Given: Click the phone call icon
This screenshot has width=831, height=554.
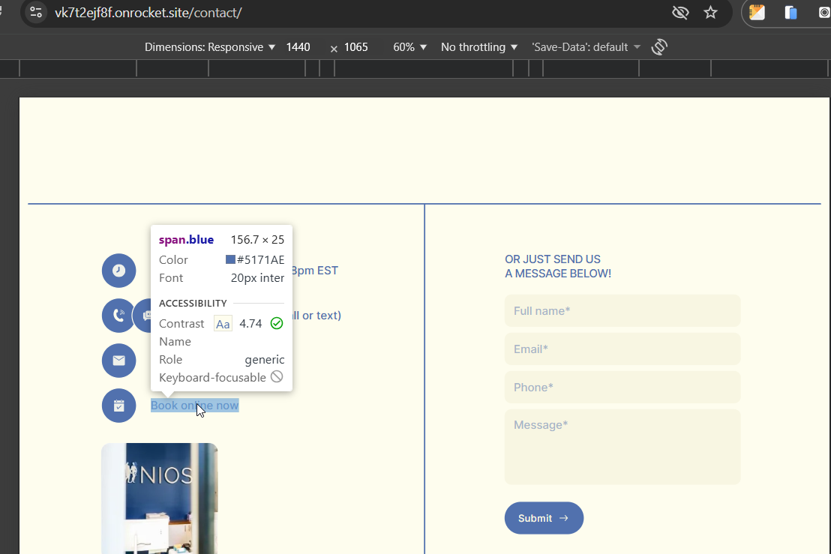Looking at the screenshot, I should click(x=118, y=316).
